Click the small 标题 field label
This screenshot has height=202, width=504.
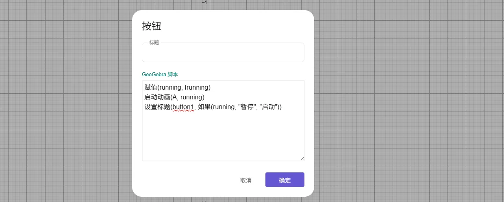click(154, 43)
